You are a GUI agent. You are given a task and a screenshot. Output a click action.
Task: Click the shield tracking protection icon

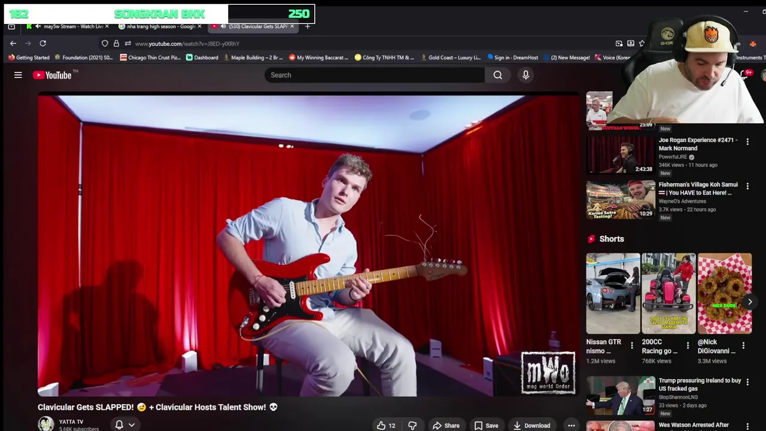(x=105, y=43)
